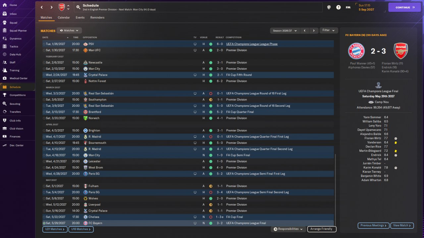The height and width of the screenshot is (238, 424).
Task: Toggle the marker on the Newcastle row
Action: [44, 62]
